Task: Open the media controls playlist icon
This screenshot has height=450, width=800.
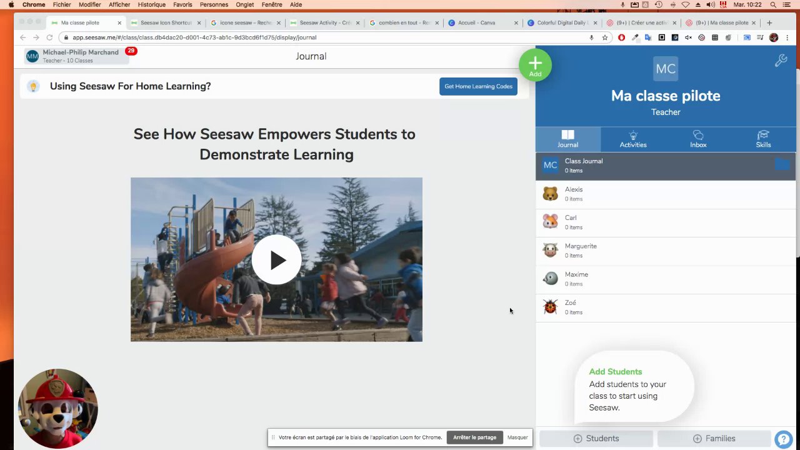Action: (x=760, y=37)
